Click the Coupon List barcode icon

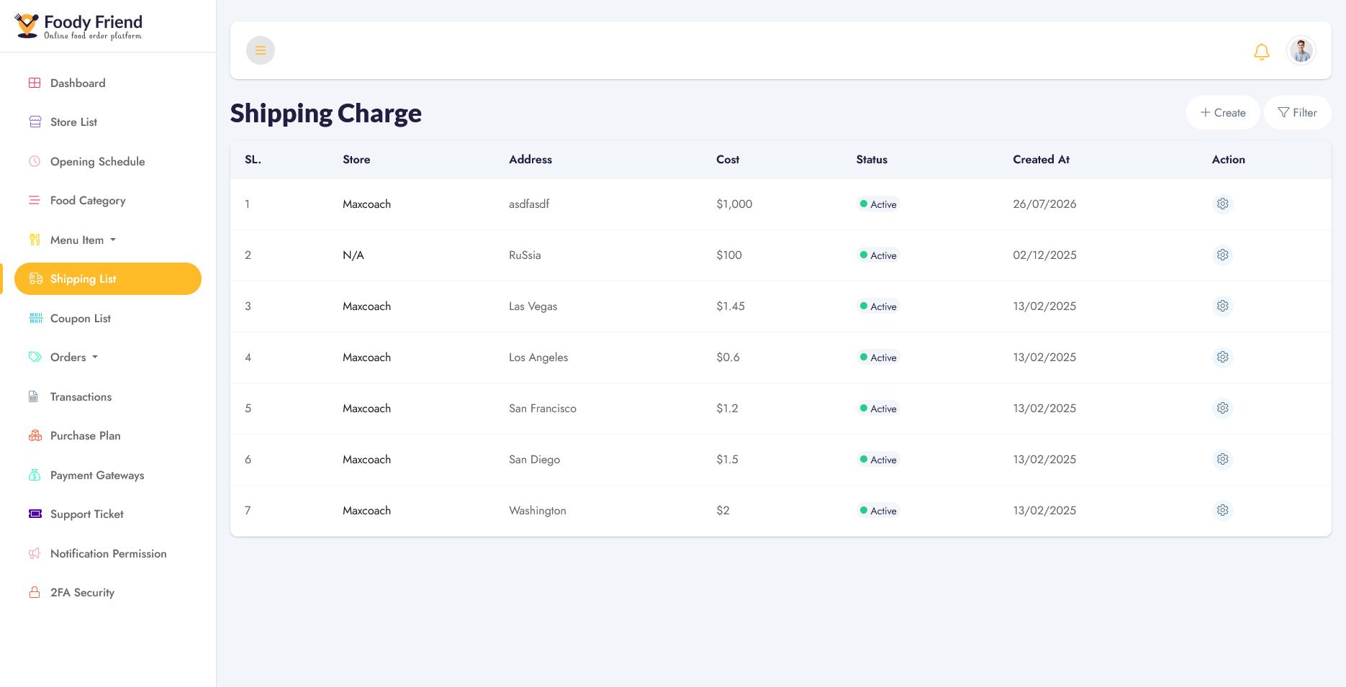point(35,318)
